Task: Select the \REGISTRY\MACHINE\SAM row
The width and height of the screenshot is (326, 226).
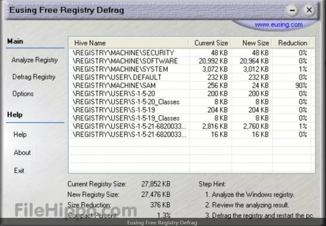Action: pos(191,86)
